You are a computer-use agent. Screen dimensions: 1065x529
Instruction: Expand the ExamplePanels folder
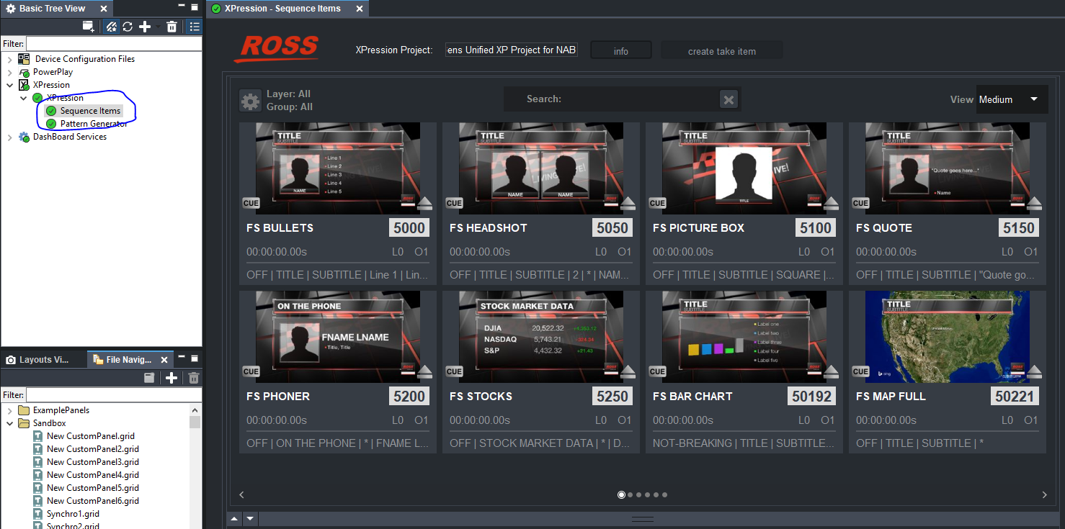pos(9,410)
